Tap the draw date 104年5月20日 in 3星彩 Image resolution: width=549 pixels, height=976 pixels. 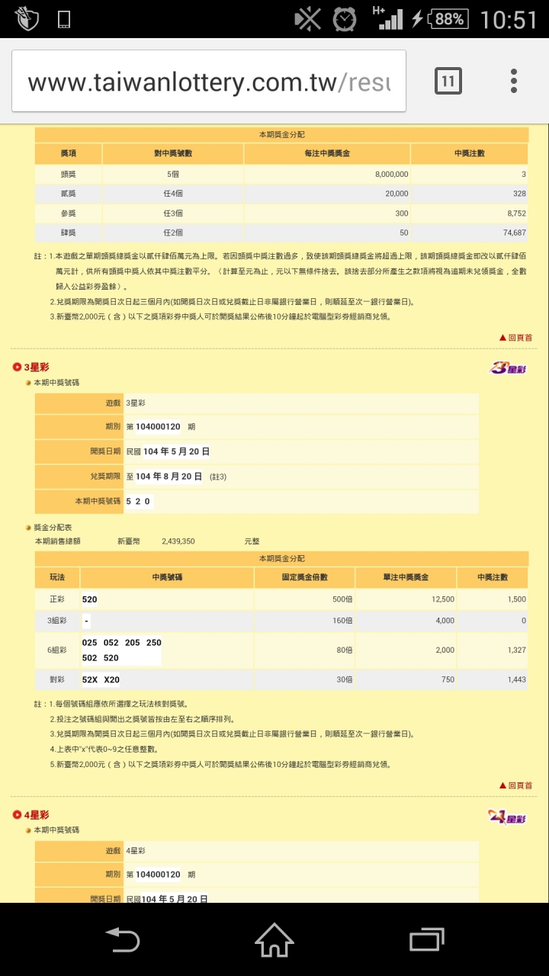176,451
